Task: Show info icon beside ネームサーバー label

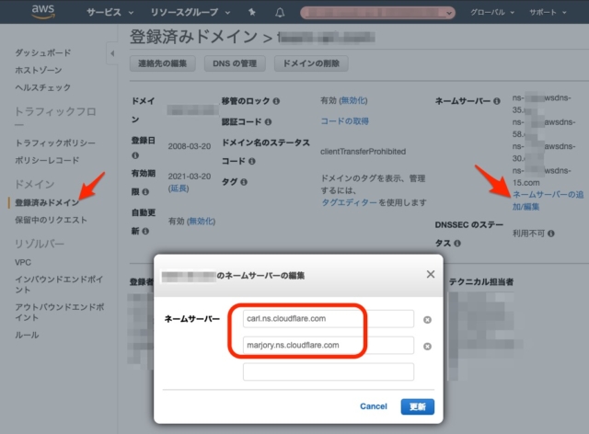Action: 497,101
